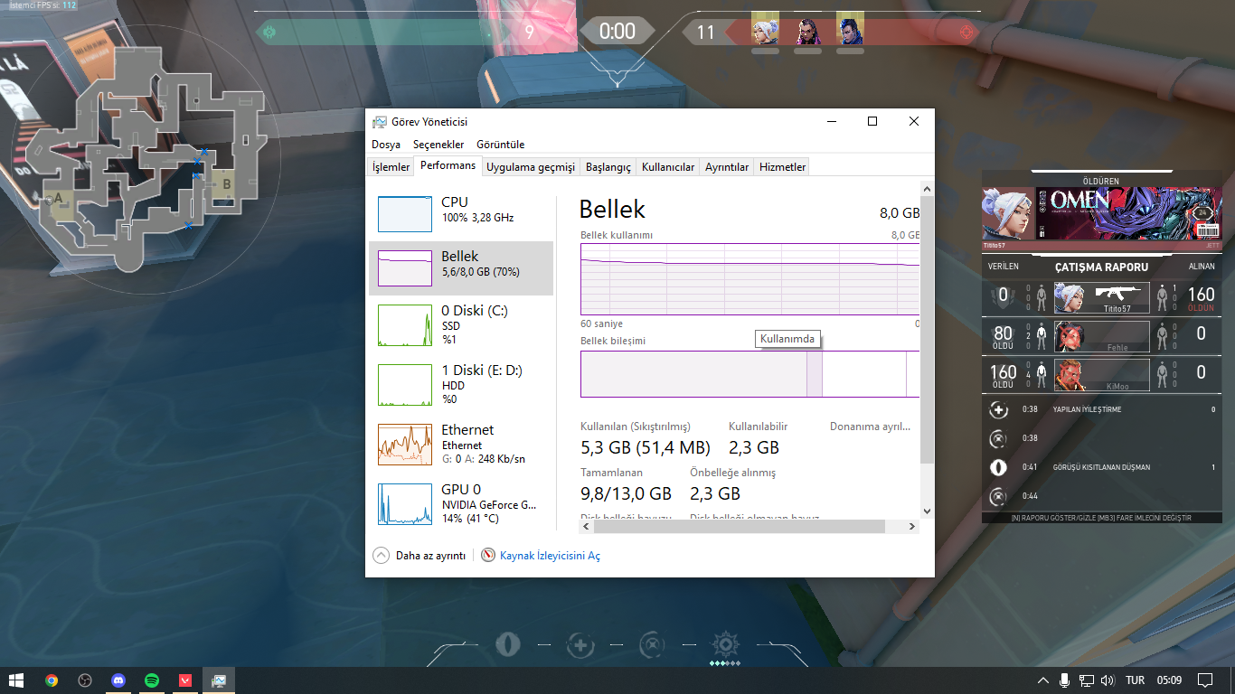Open the Windows Start menu
Viewport: 1235px width, 694px height.
pyautogui.click(x=16, y=680)
